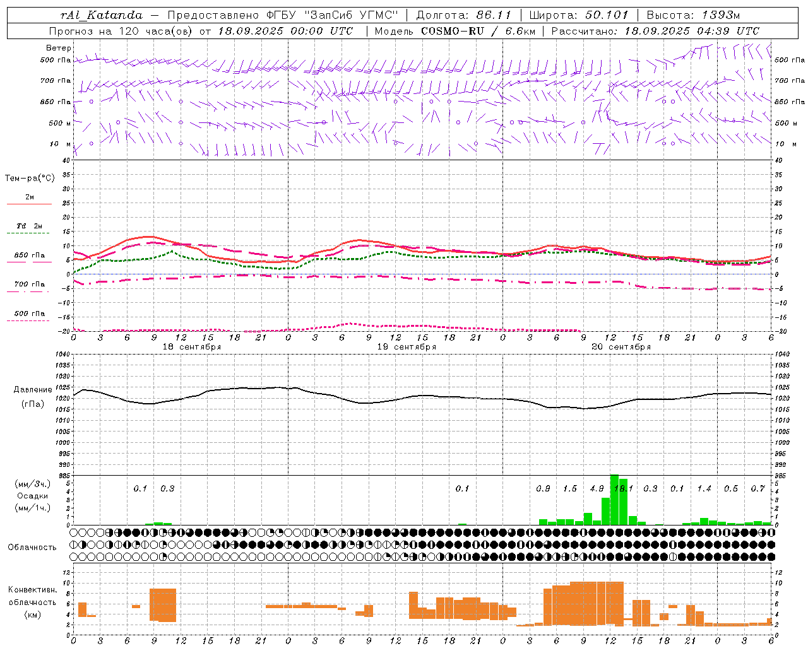Click 'Предоставлено ФГБУ "ЗапСиб УГМС"' provider text
The width and height of the screenshot is (808, 646).
pyautogui.click(x=283, y=15)
